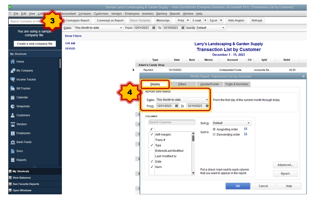Open the Customers shortcut in sidebar
The image size is (319, 206).
point(23,115)
